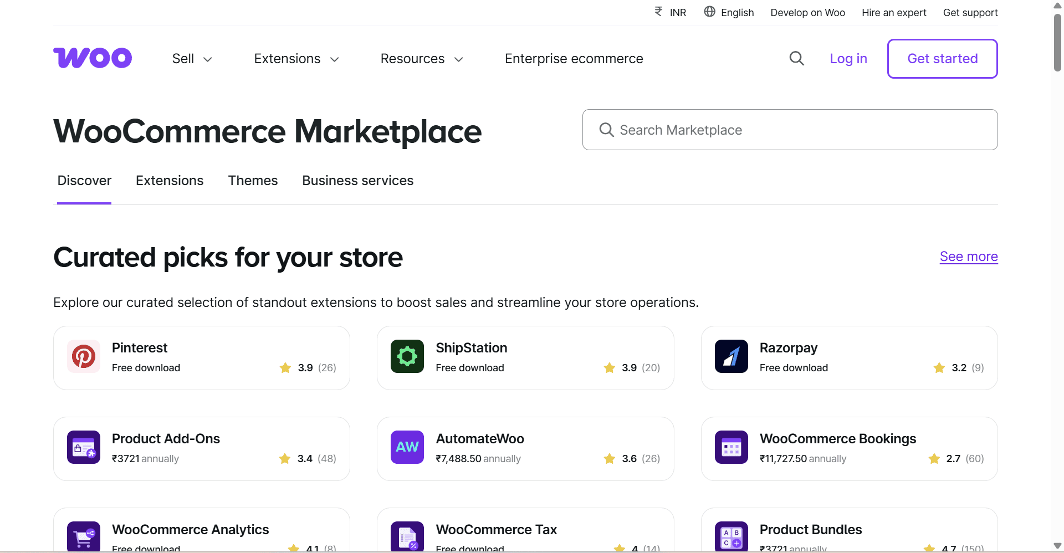The width and height of the screenshot is (1064, 553).
Task: Expand the Extensions dropdown in the navbar
Action: point(296,58)
